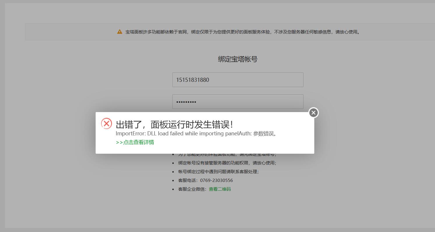Click the '绑定帐号没有接管服务器的功能权限' bullet text

227,163
